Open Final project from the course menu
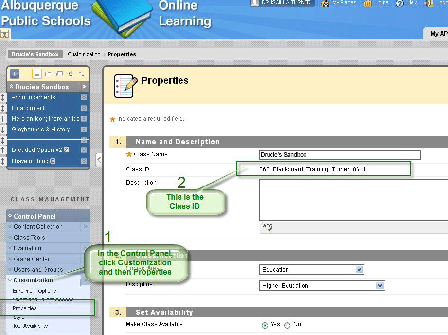This screenshot has height=335, width=448. [x=28, y=108]
